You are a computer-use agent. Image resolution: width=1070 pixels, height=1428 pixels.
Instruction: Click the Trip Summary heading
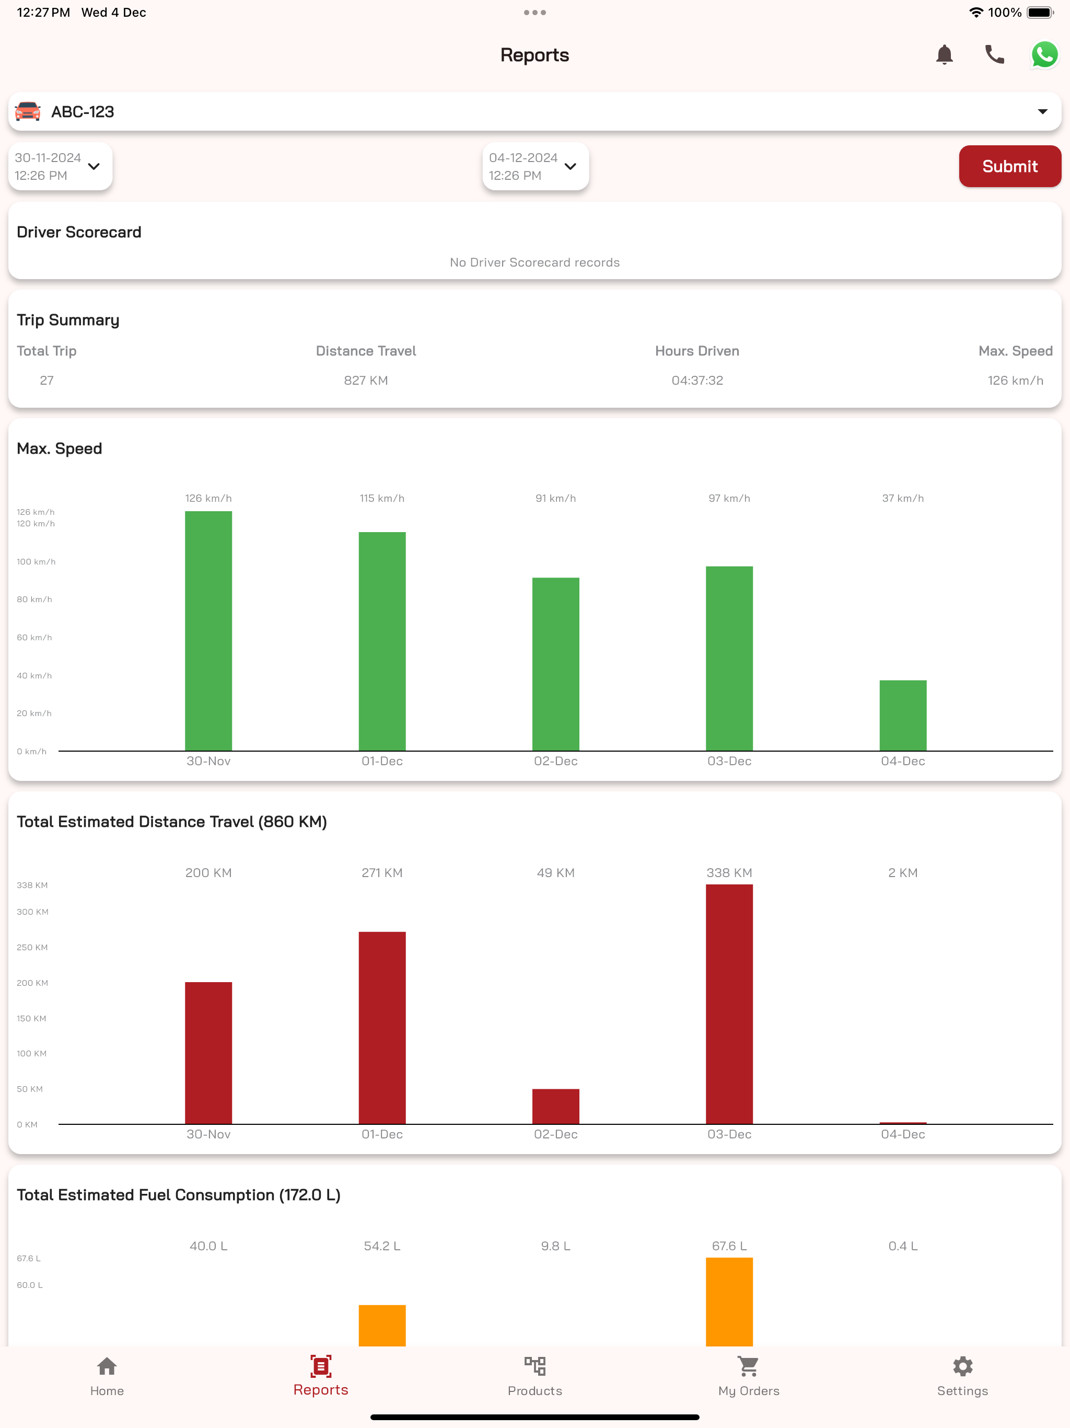click(68, 320)
